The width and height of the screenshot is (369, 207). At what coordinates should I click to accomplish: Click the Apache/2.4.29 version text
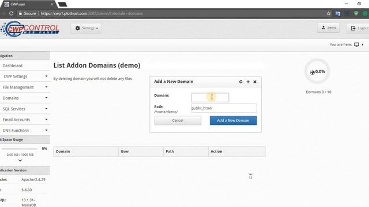pyautogui.click(x=33, y=179)
